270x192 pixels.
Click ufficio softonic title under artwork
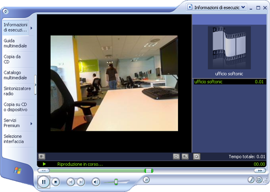tap(229, 74)
